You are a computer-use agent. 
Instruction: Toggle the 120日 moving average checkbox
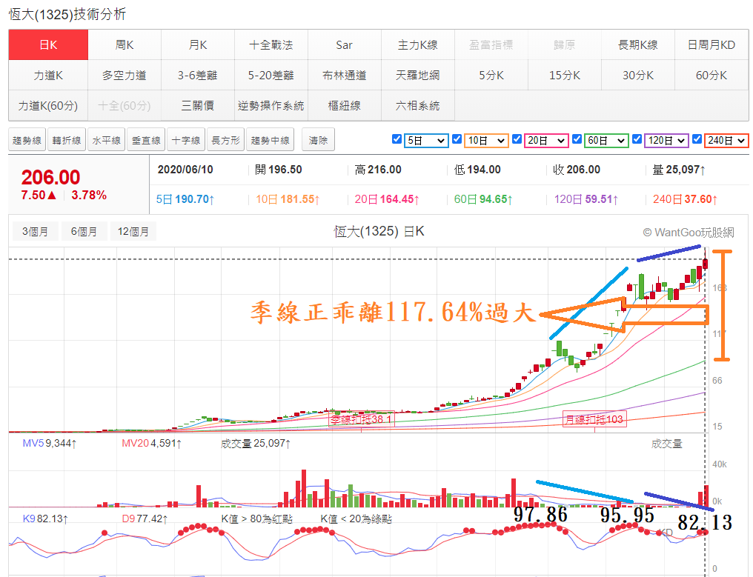click(637, 139)
